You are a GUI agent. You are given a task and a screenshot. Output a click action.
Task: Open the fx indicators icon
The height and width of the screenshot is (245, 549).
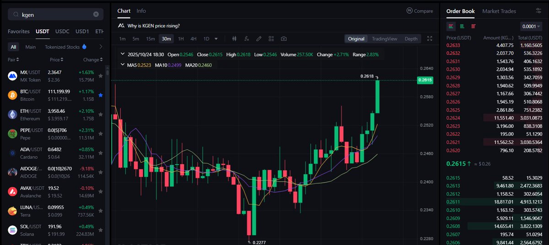(x=247, y=39)
